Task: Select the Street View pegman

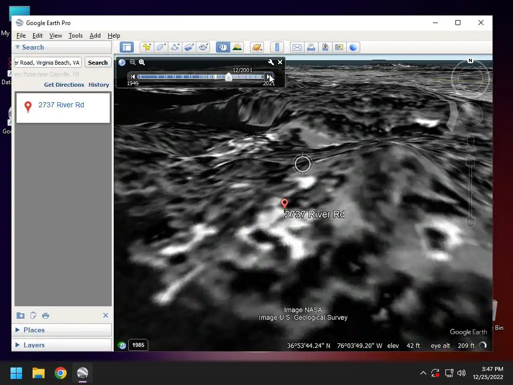Action: point(470,142)
